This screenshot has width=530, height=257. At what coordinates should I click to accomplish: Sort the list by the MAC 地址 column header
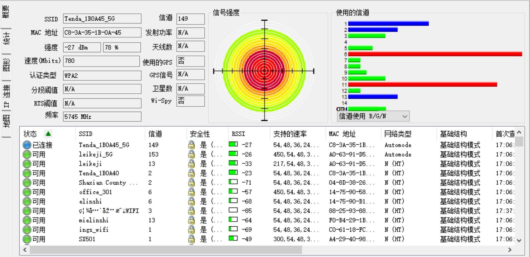coord(353,134)
